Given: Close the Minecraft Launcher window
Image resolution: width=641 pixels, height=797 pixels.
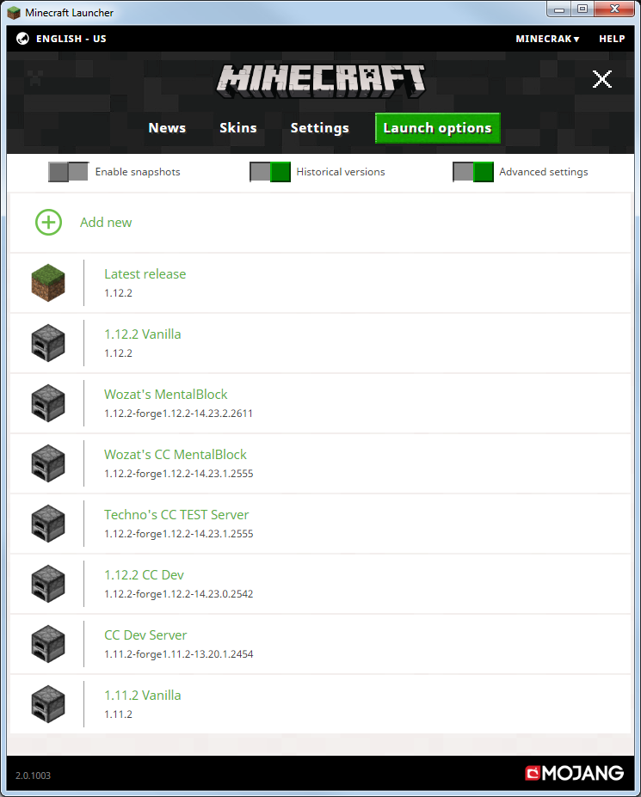Looking at the screenshot, I should (614, 9).
